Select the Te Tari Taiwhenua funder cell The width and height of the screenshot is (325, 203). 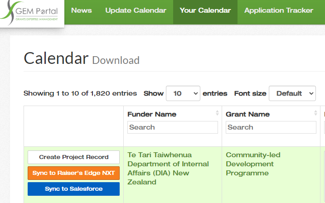tap(168, 169)
